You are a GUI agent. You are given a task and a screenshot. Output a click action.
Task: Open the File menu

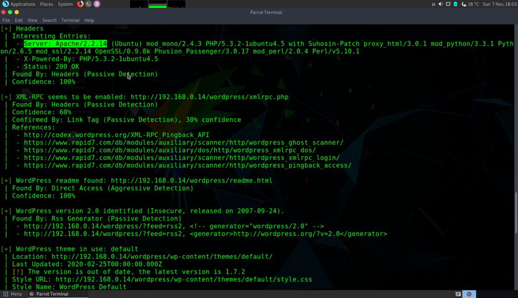pos(6,20)
